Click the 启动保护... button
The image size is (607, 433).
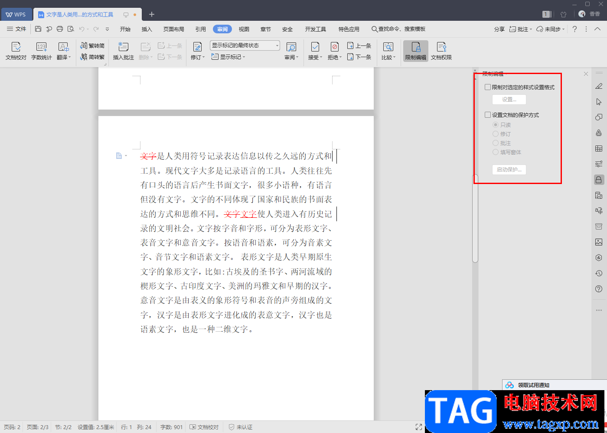point(509,169)
